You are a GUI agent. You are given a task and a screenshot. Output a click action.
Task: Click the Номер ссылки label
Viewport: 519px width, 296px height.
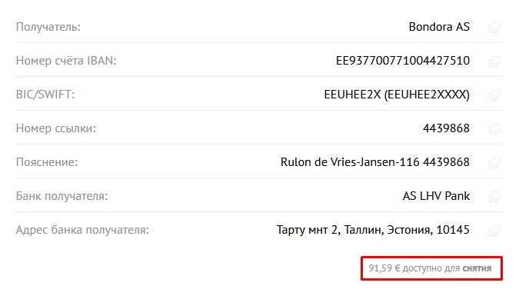point(56,128)
